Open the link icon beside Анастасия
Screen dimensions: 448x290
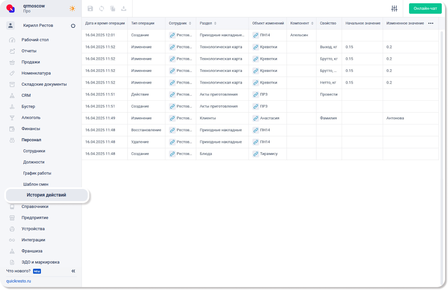(x=256, y=118)
